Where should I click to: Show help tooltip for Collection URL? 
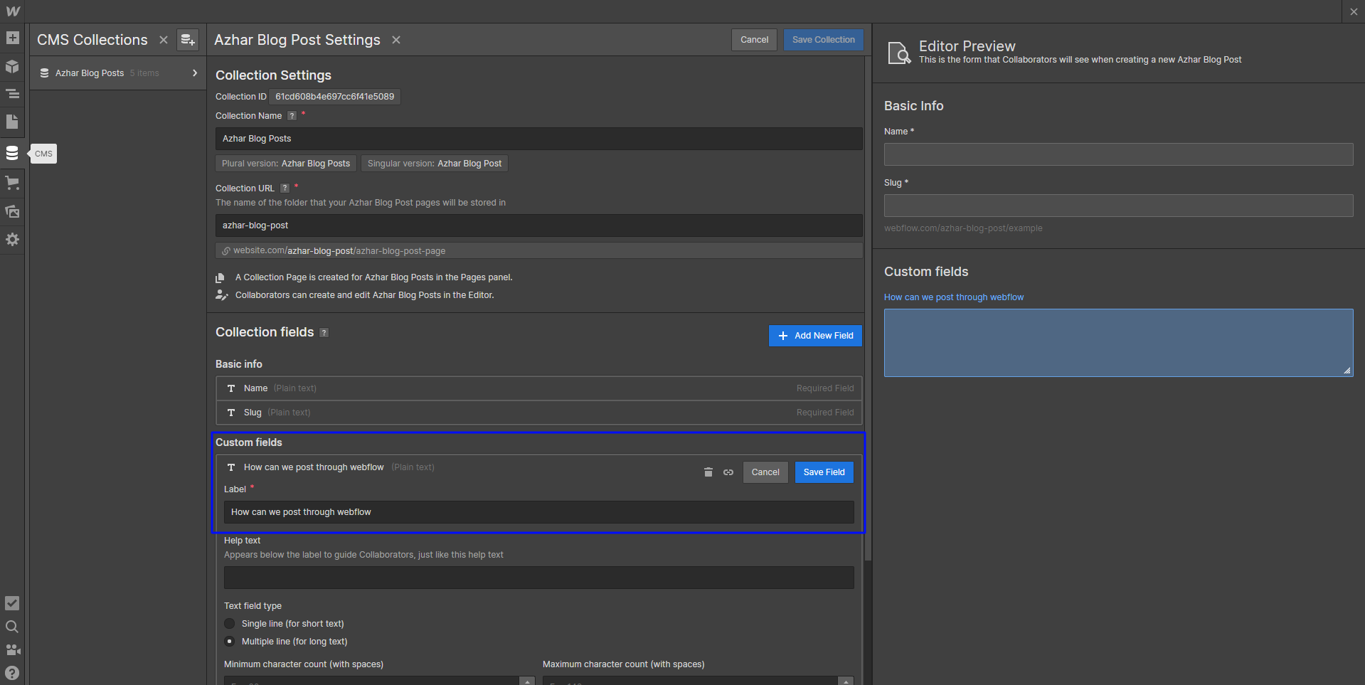point(285,188)
